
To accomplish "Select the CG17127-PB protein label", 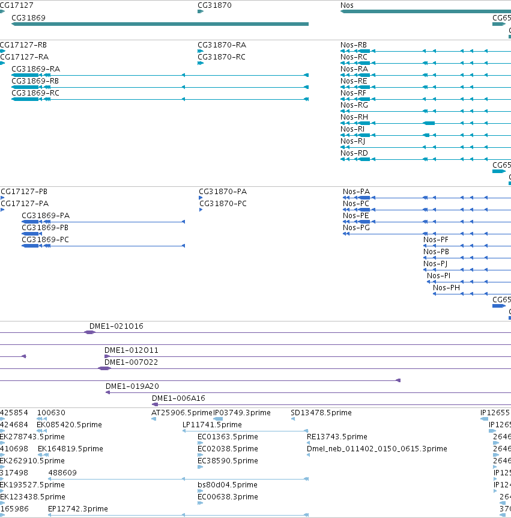I will 24,192.
